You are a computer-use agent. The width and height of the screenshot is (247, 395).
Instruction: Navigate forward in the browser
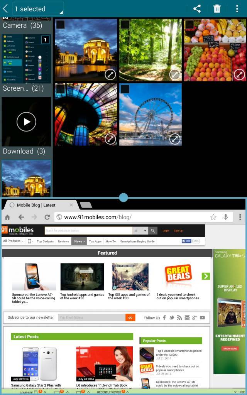[x=34, y=217]
